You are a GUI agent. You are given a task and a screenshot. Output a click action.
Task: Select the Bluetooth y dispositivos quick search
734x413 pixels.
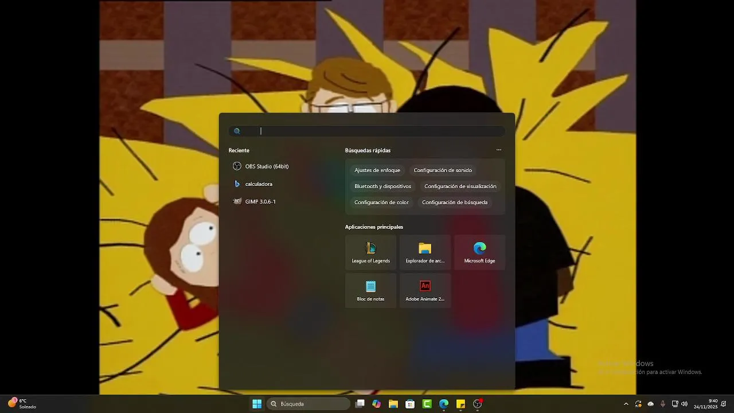pos(382,186)
